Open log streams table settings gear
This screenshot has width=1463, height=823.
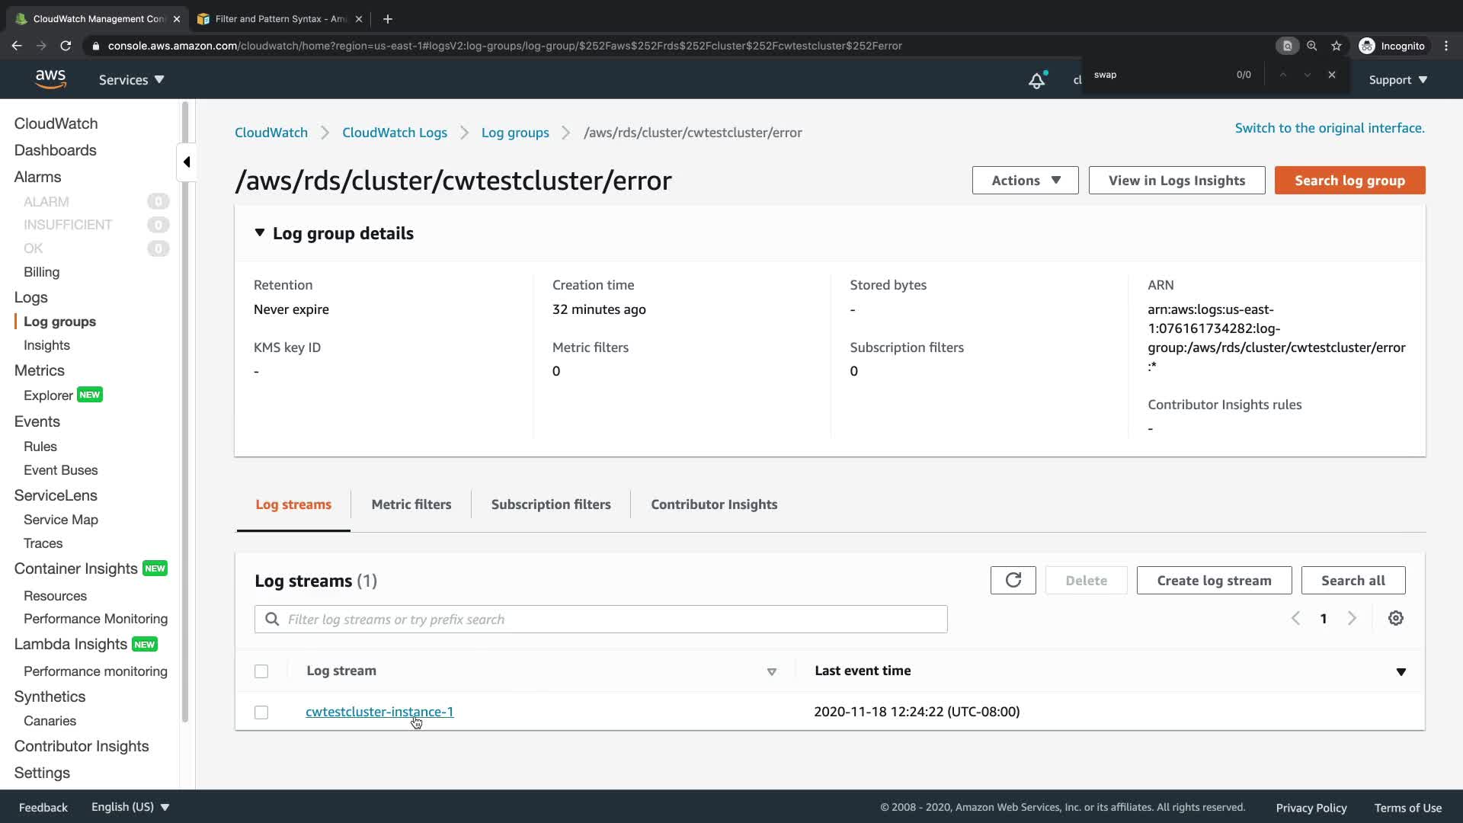click(x=1395, y=619)
